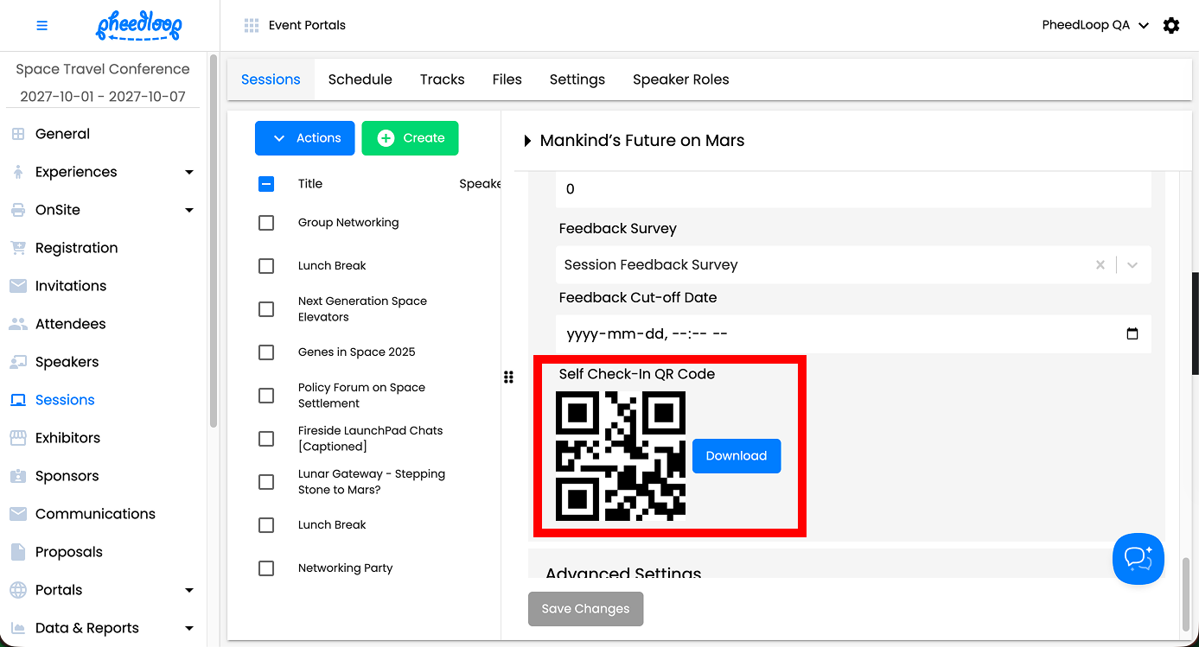Clear the Session Feedback Survey selection

click(1100, 265)
